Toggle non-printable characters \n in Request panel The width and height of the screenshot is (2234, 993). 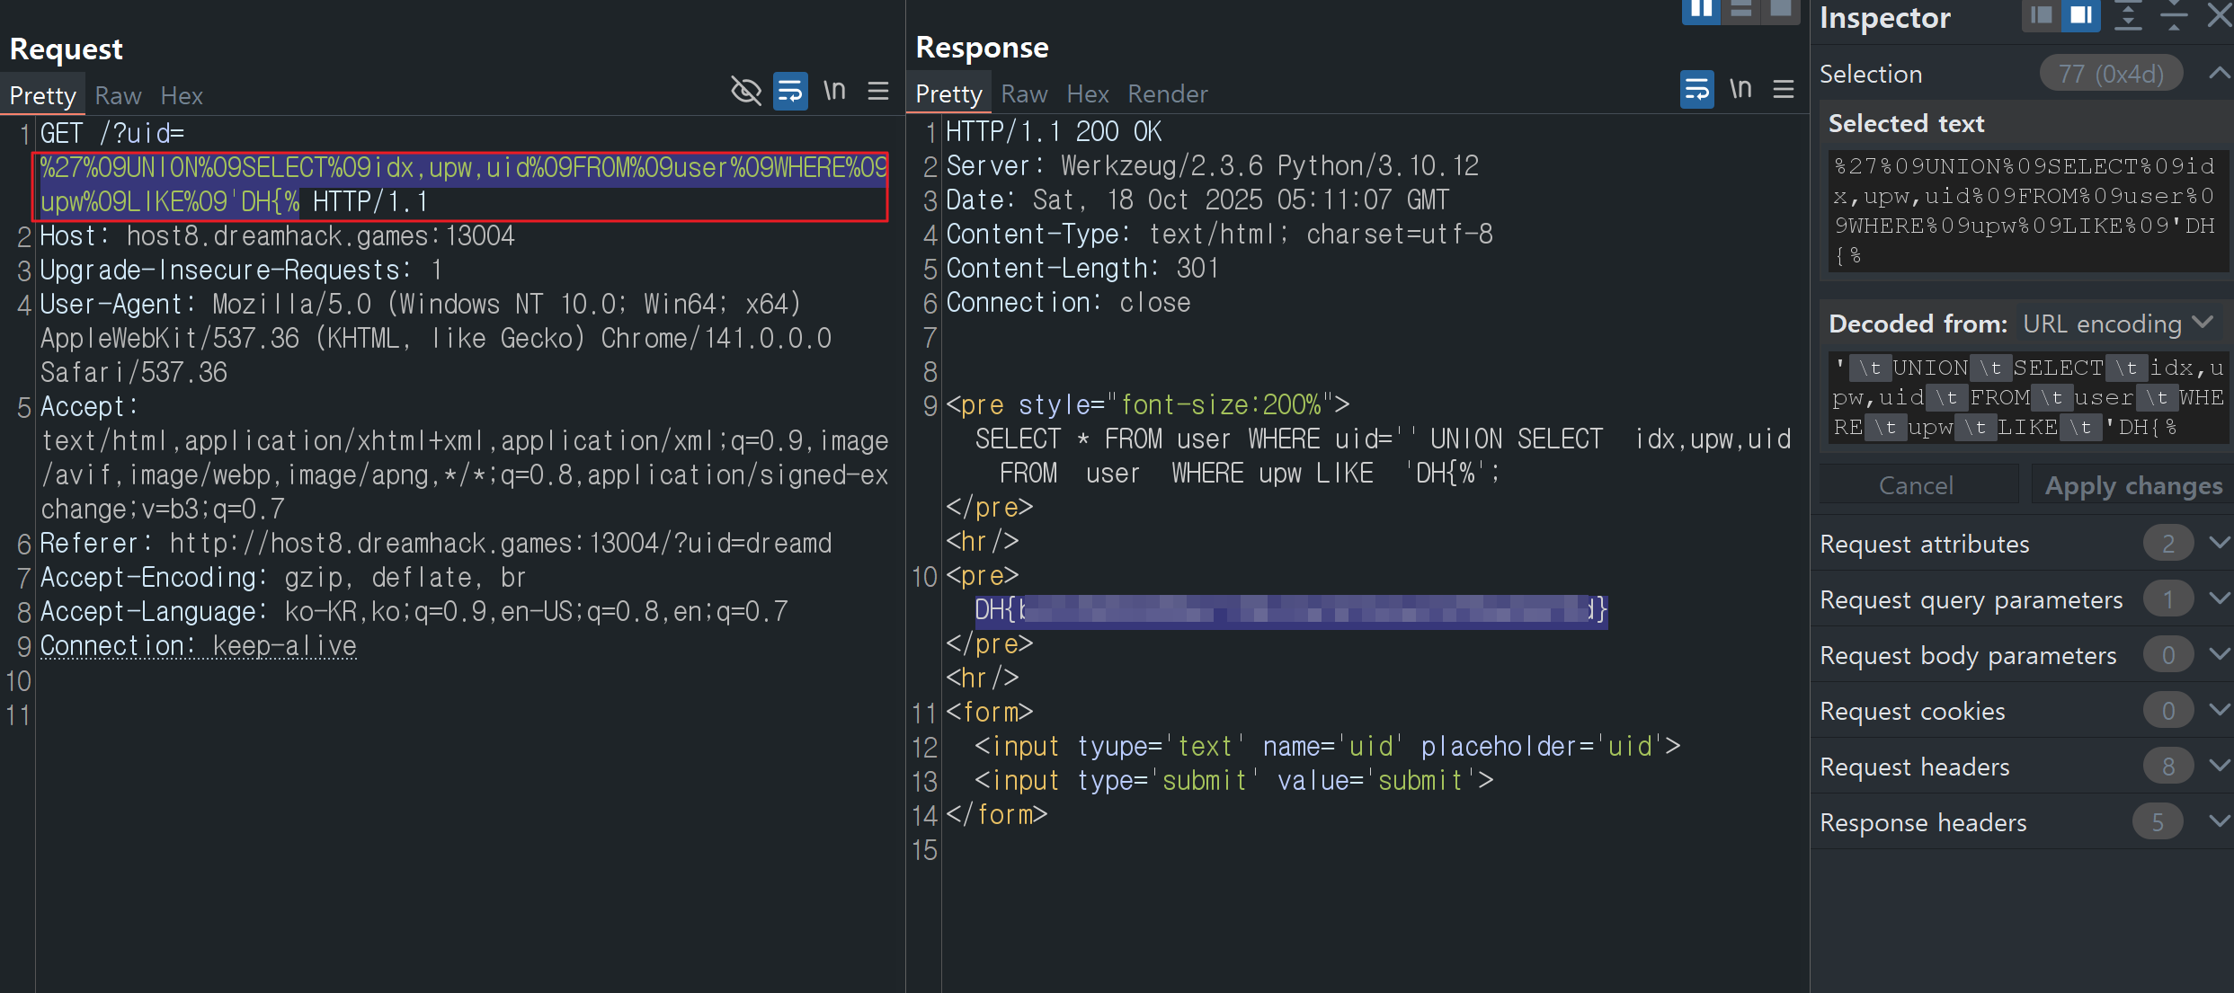point(834,91)
